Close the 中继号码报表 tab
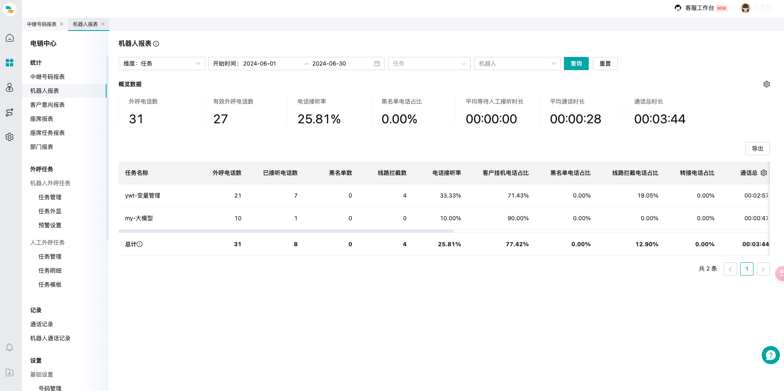 pyautogui.click(x=62, y=24)
